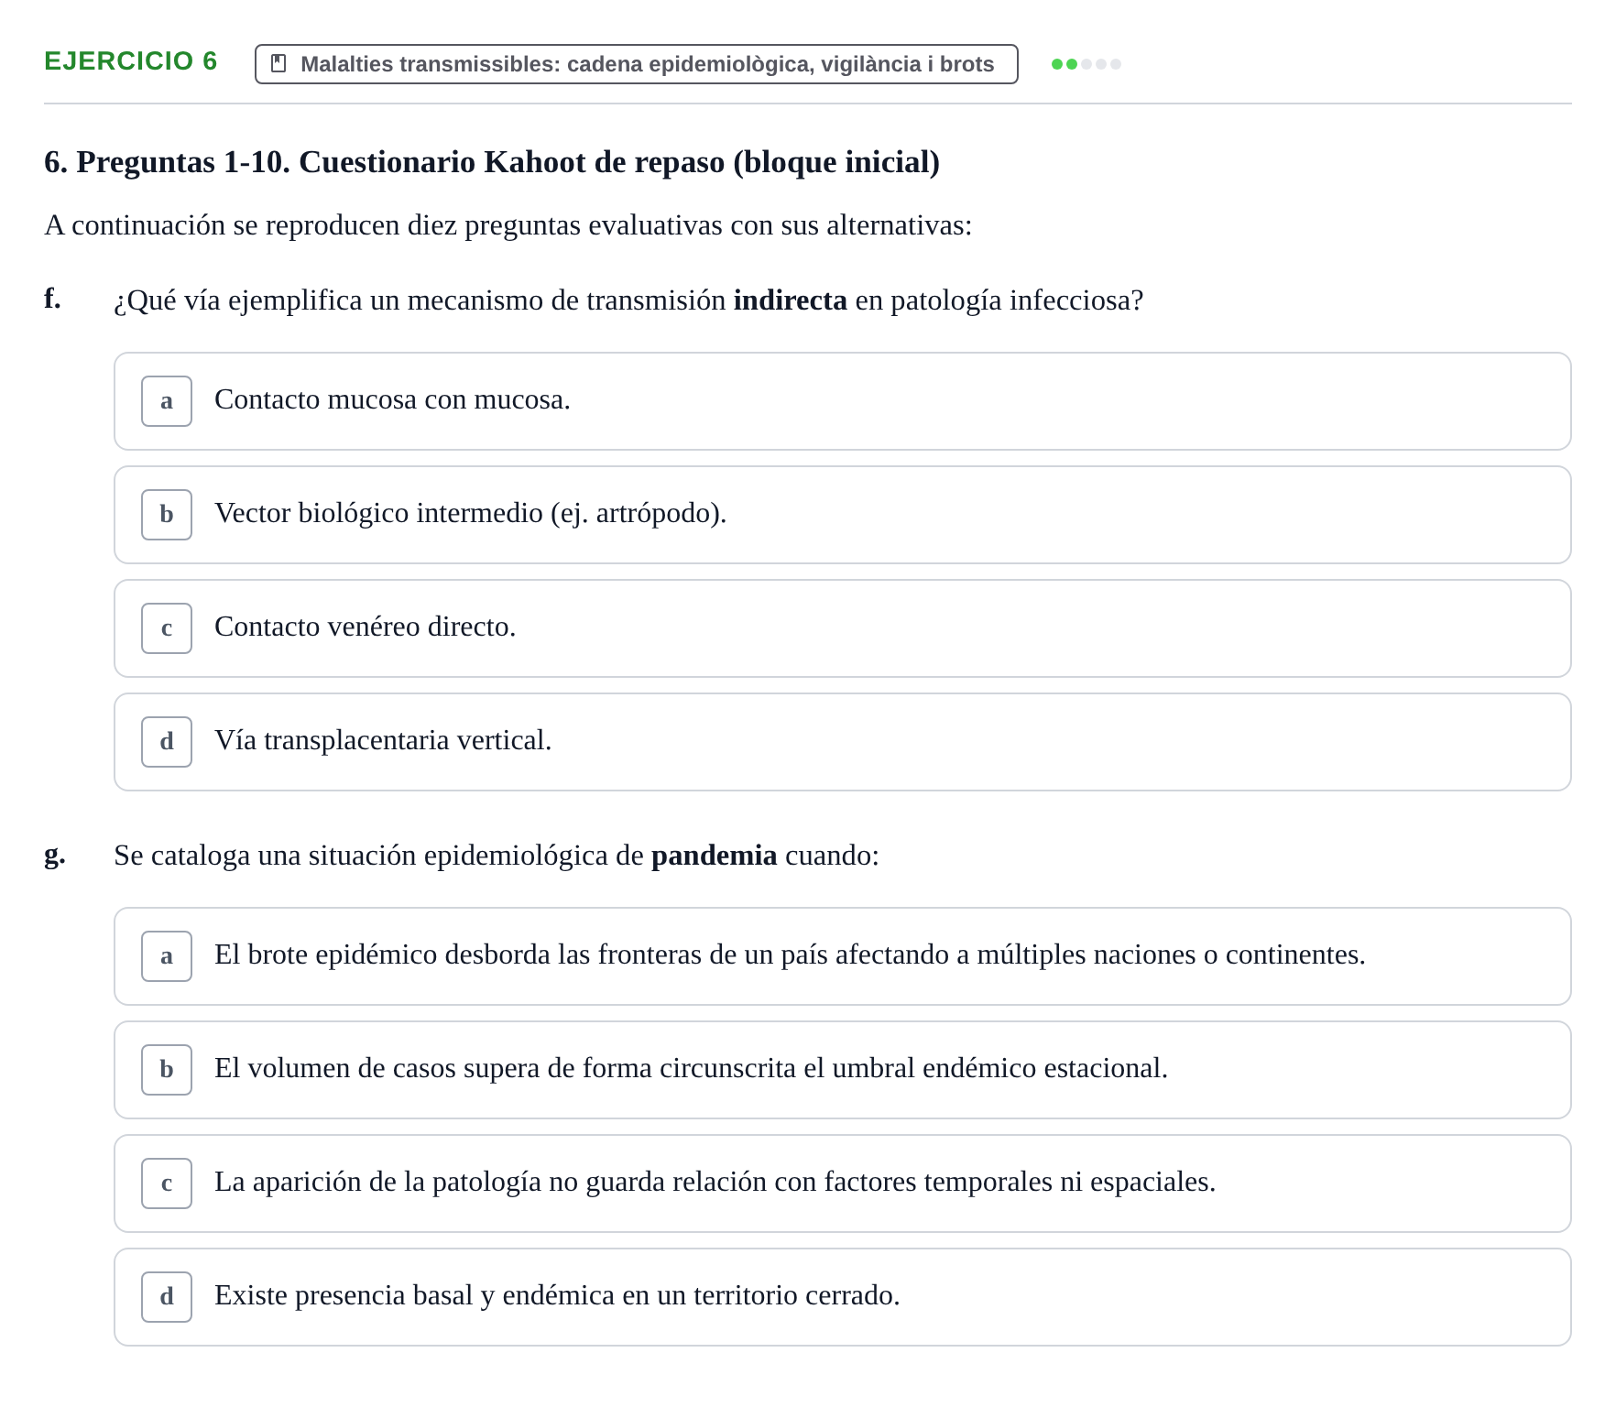Choose answer about brote desbordando fronteras

843,956
